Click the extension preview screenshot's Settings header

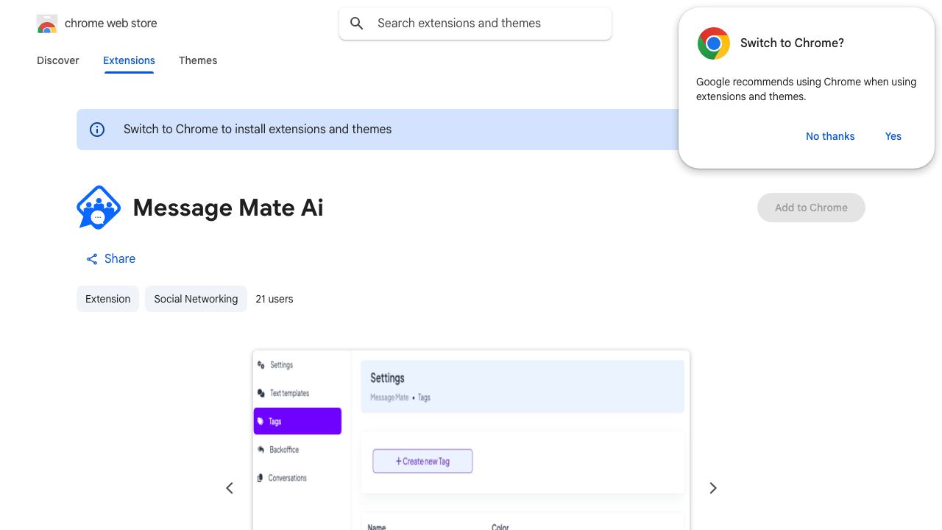tap(523, 386)
